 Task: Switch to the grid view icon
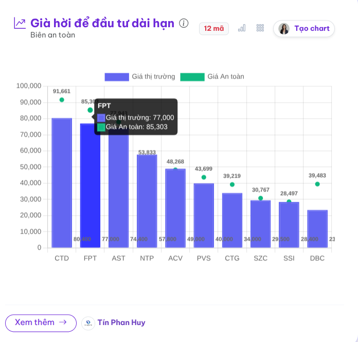(x=260, y=28)
